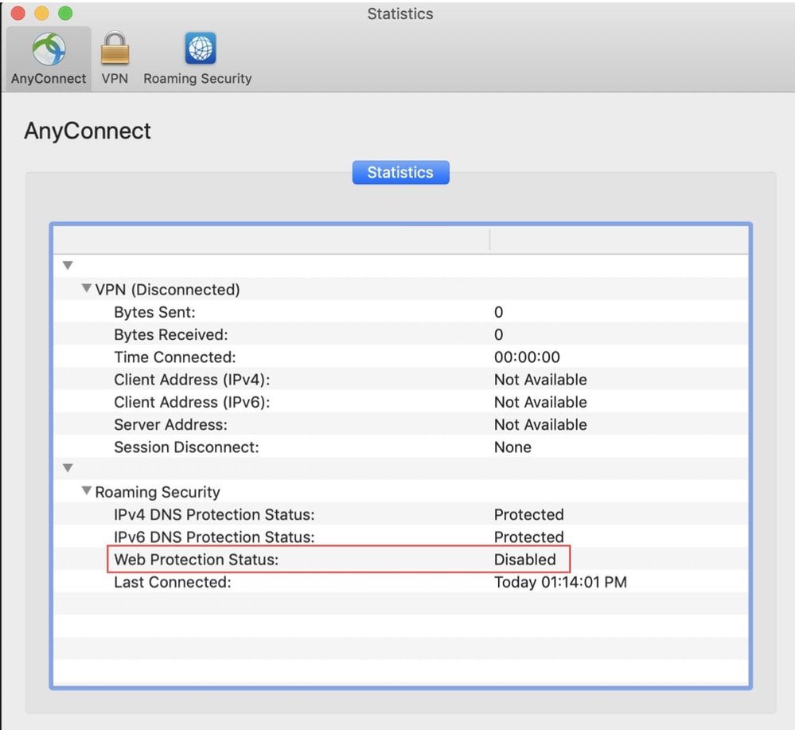This screenshot has height=730, width=795.
Task: Collapse the VPN (Disconnected) section
Action: tap(87, 288)
